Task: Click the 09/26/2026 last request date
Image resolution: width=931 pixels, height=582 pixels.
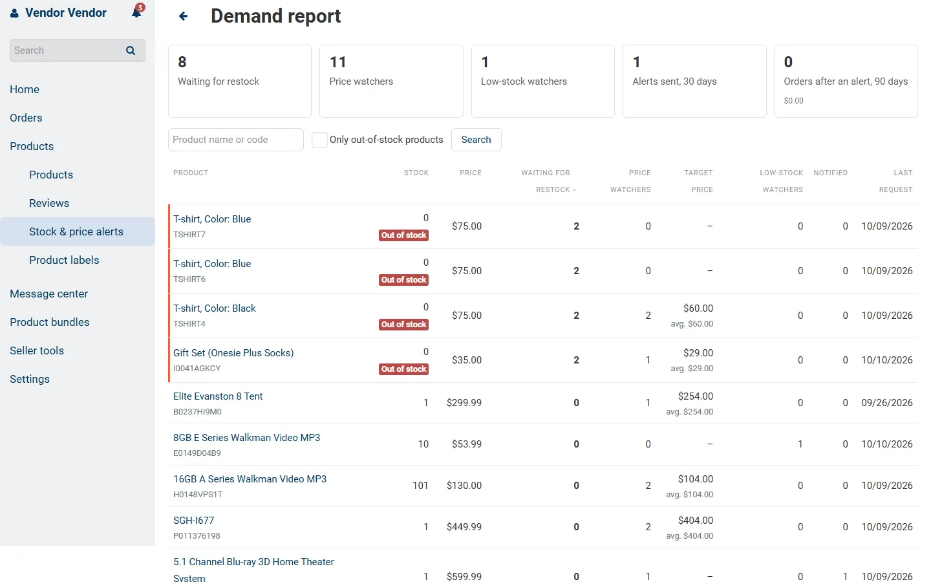Action: point(887,403)
